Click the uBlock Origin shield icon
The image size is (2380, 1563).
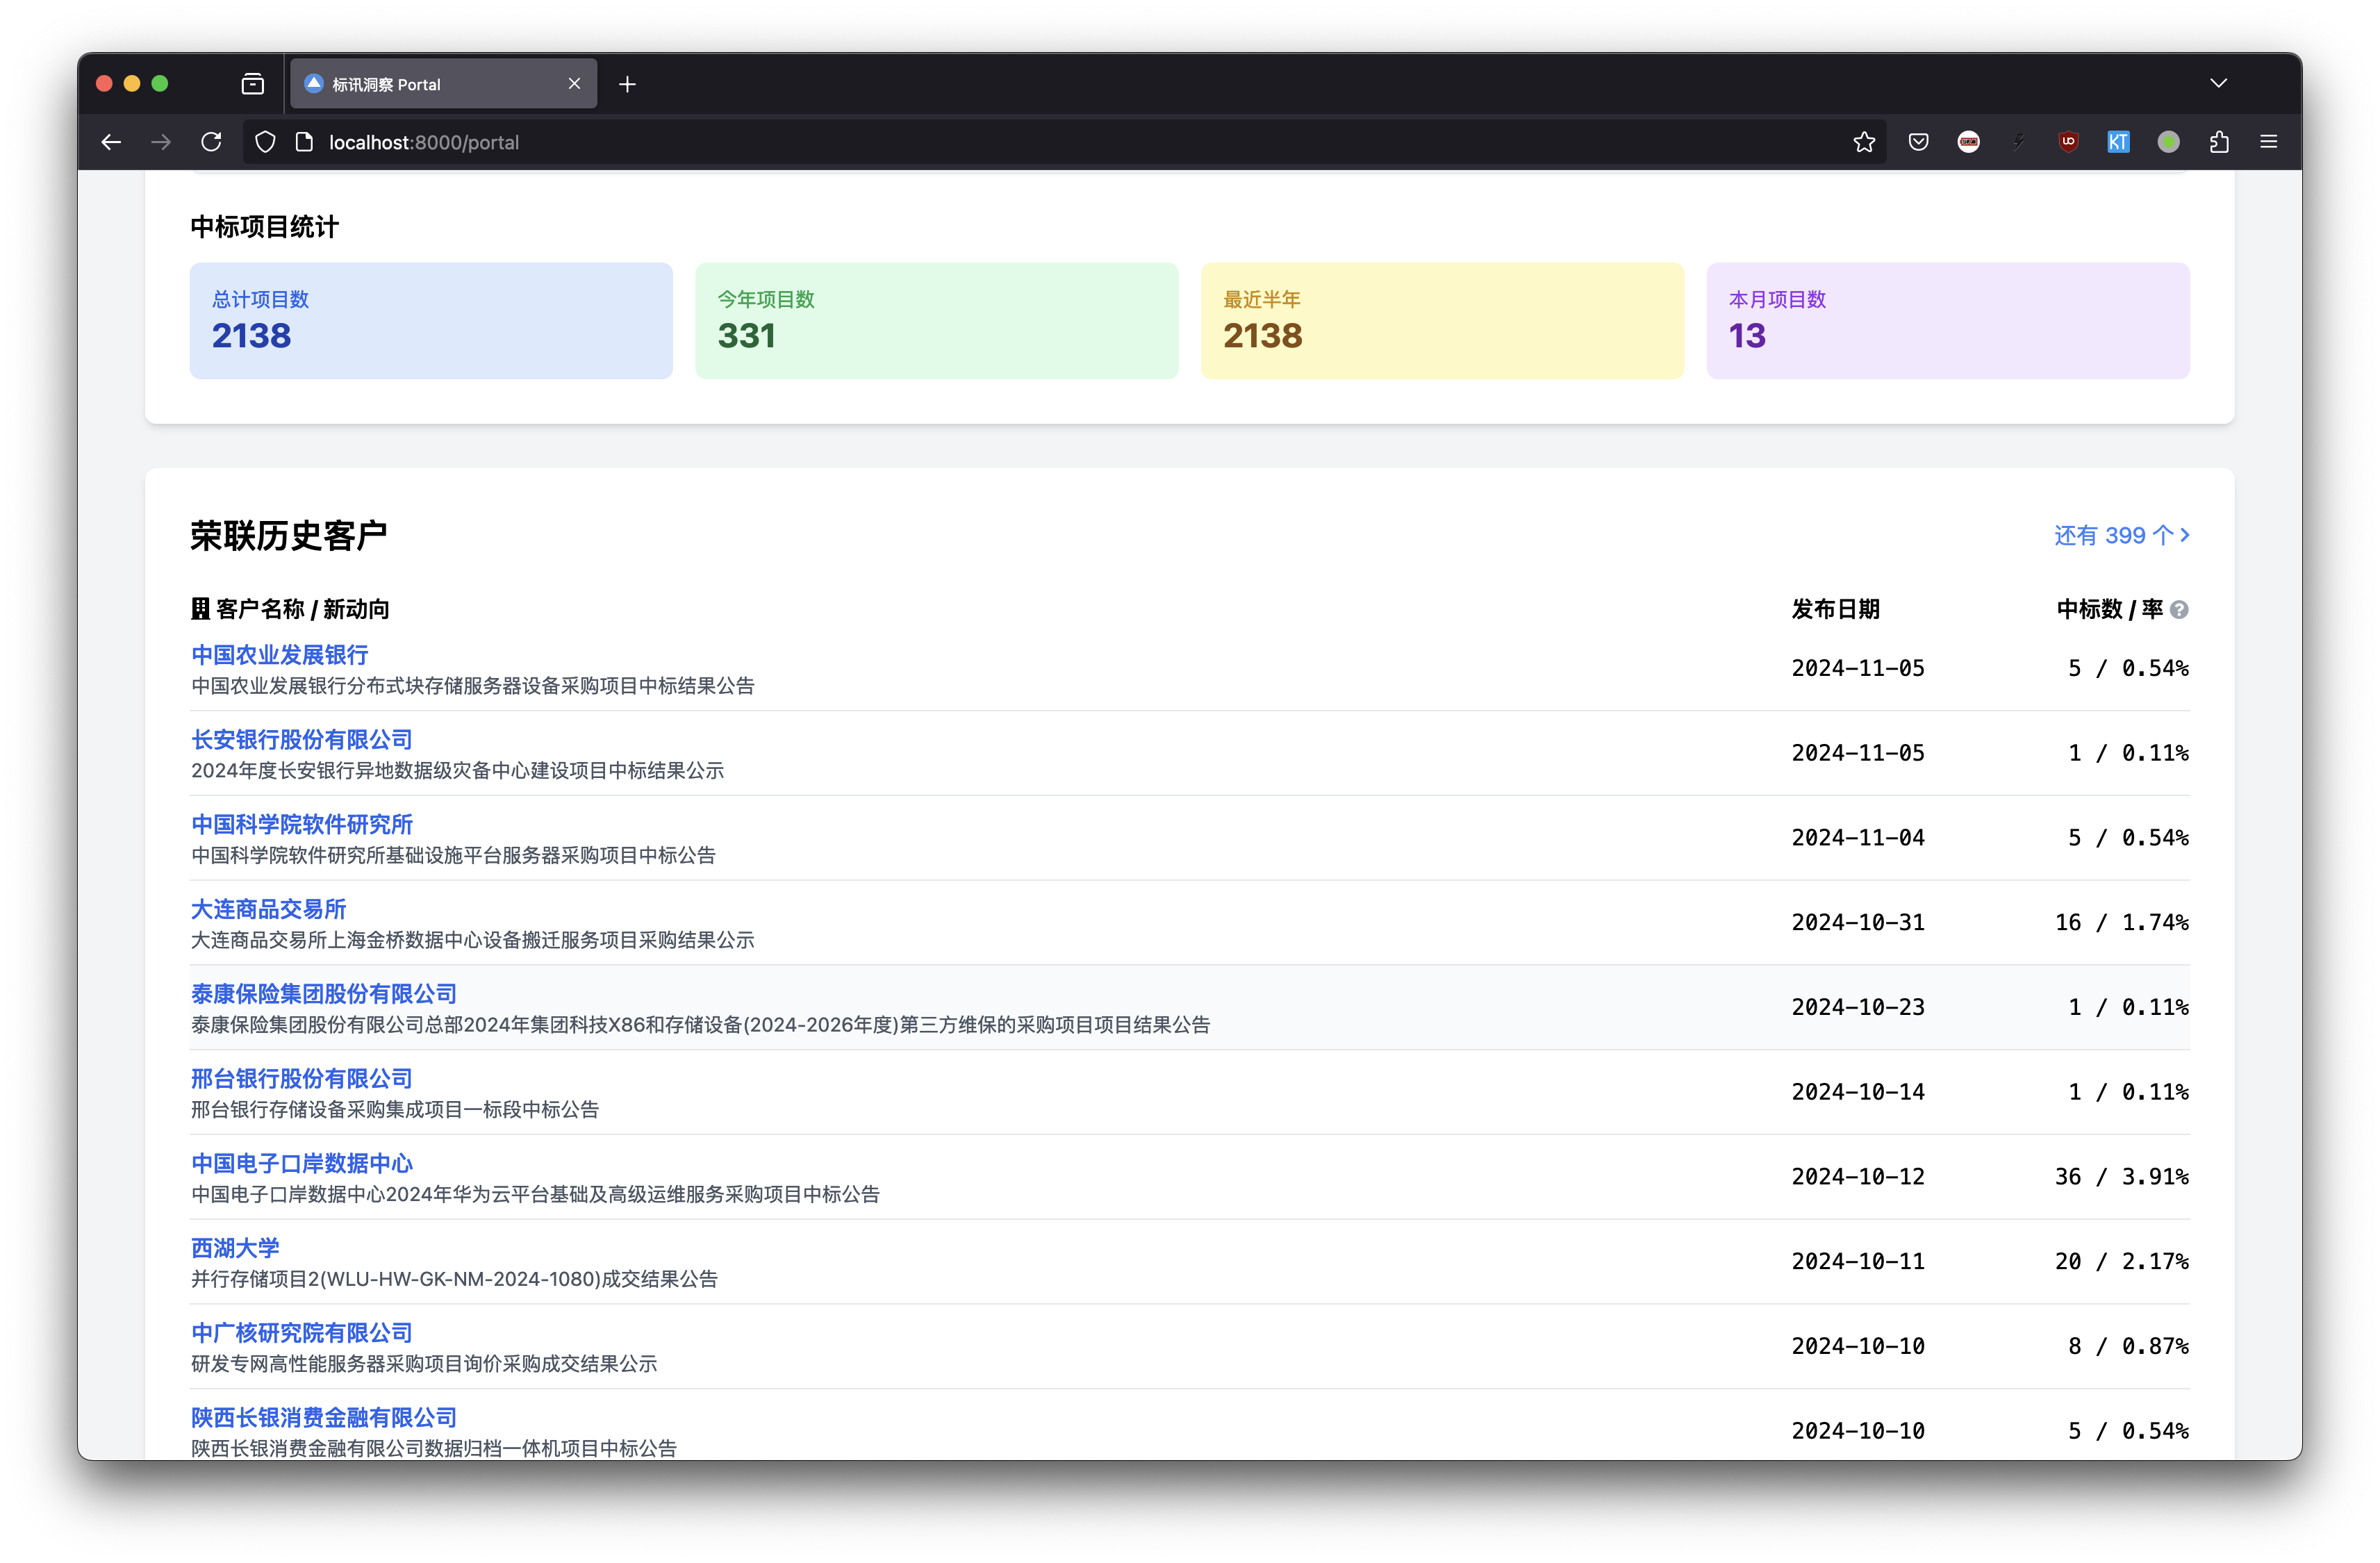click(x=2068, y=142)
